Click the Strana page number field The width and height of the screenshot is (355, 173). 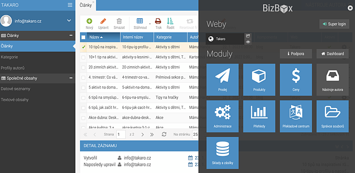tap(121, 135)
